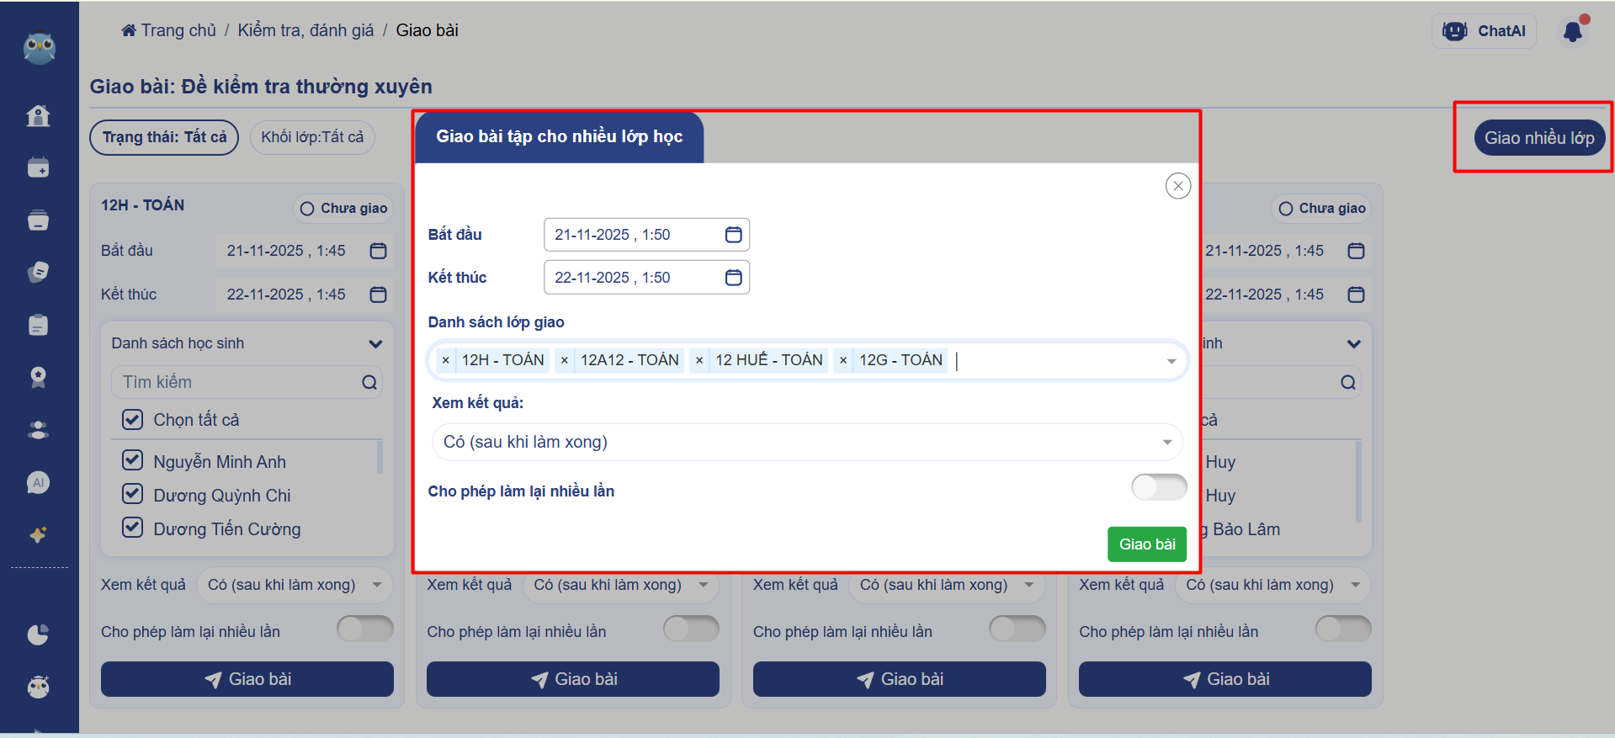The image size is (1615, 738).
Task: Click the owl logo in sidebar
Action: 39,48
